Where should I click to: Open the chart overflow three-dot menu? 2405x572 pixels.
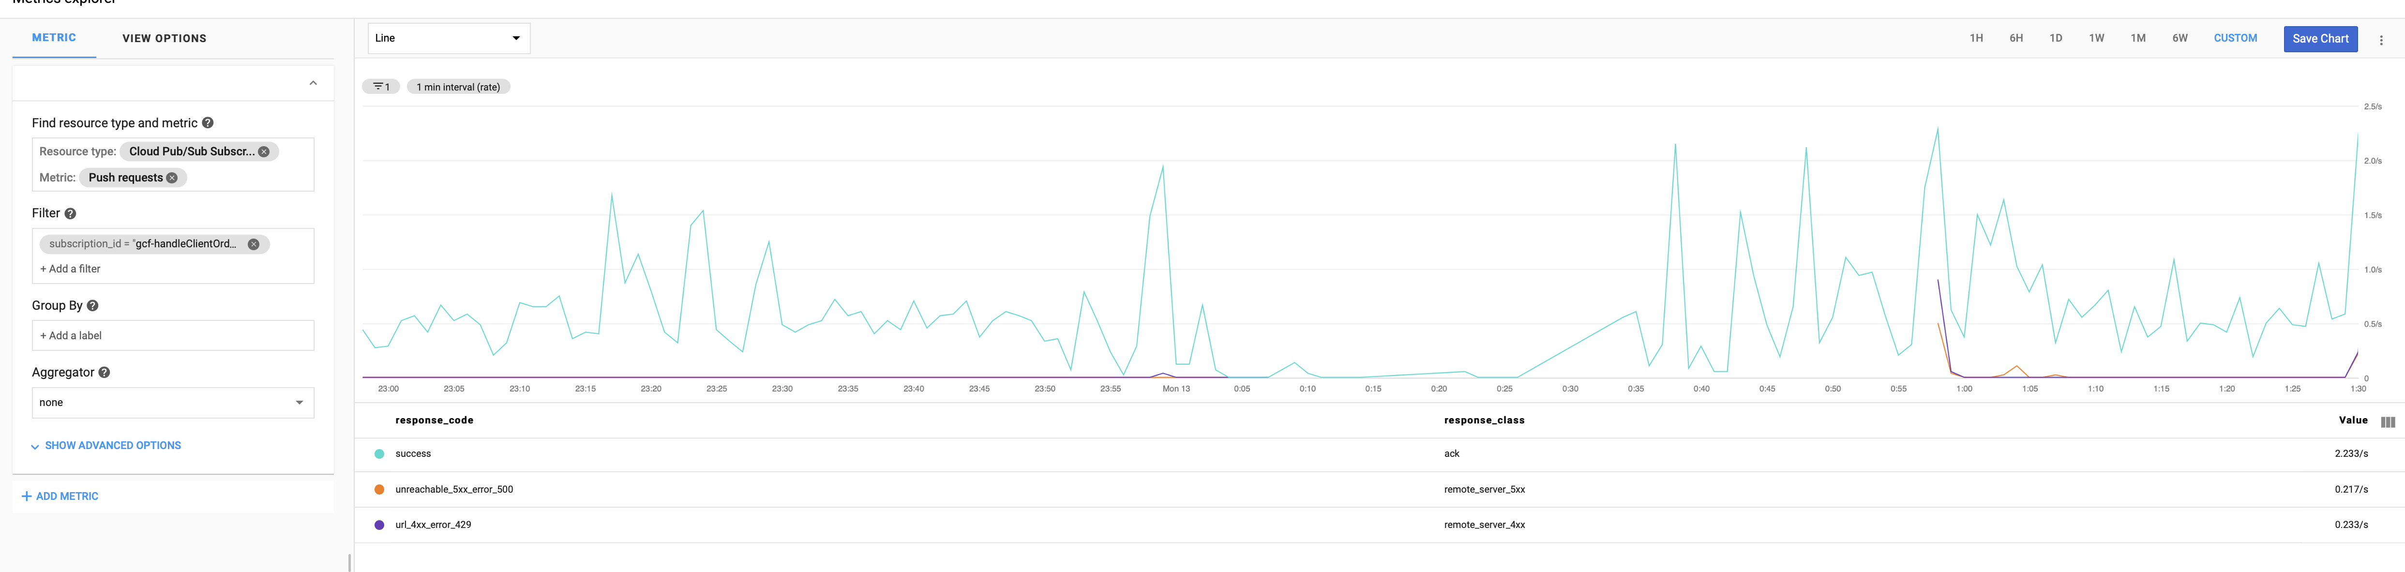point(2381,38)
